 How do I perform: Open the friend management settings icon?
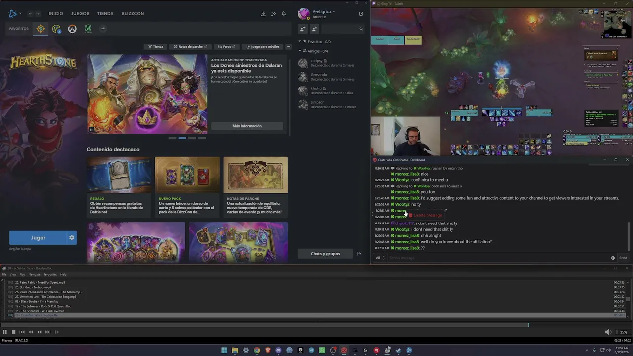(x=315, y=29)
